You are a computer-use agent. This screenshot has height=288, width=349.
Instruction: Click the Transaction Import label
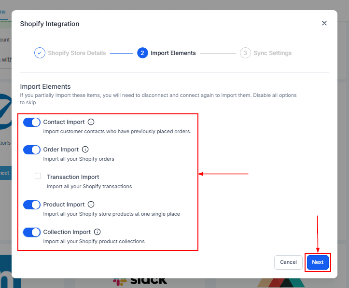(73, 177)
